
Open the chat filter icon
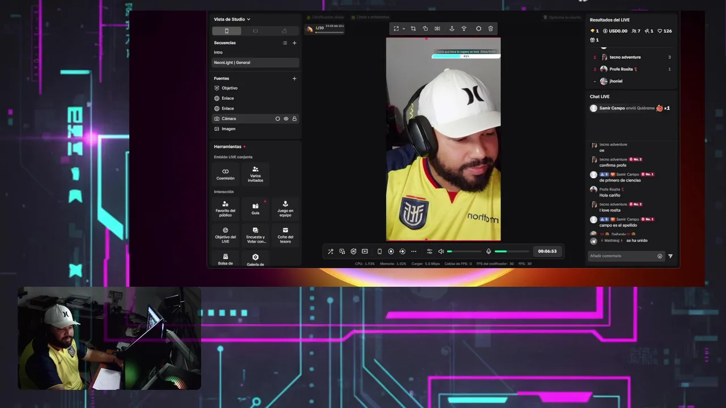pyautogui.click(x=670, y=256)
